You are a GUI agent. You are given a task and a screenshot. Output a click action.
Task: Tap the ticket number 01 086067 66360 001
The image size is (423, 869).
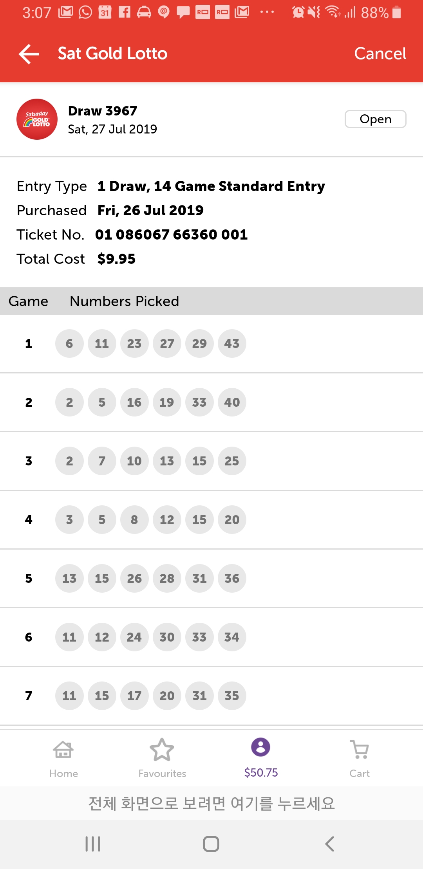(172, 234)
